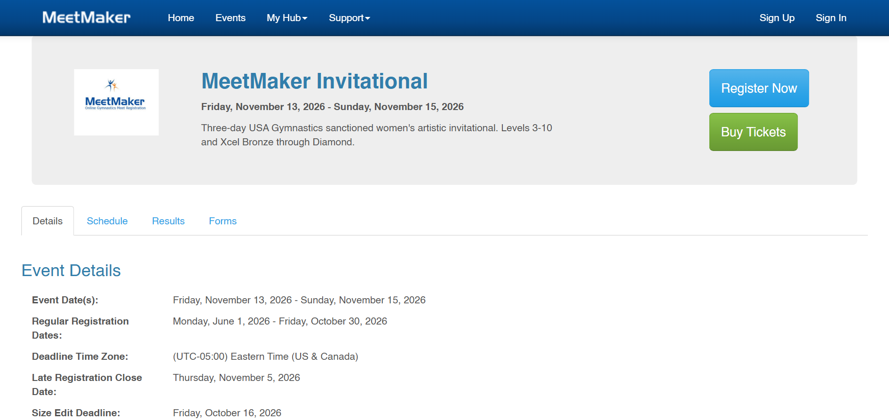Screen dimensions: 889x420
Task: Go to the Events page
Action: 230,18
